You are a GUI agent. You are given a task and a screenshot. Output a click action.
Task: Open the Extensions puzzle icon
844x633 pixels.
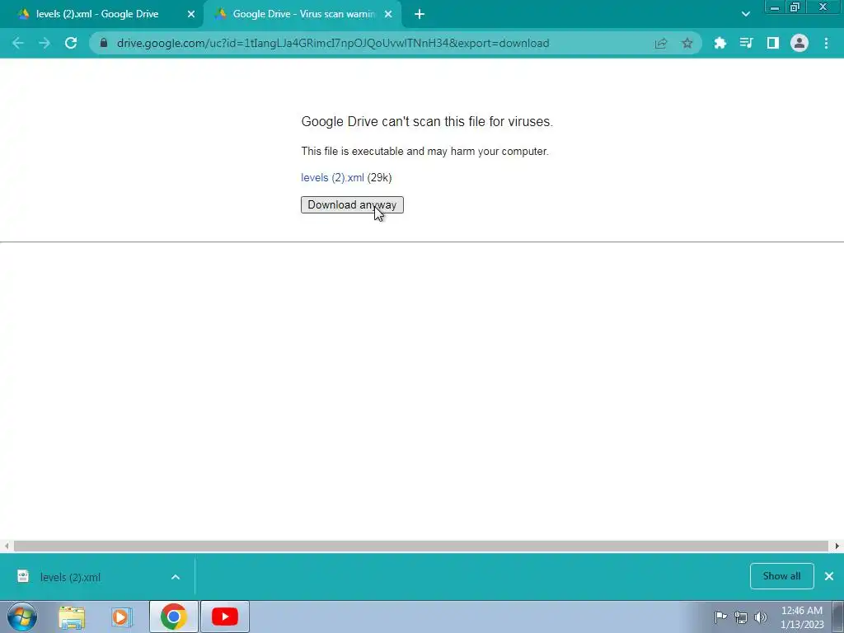[x=720, y=43]
